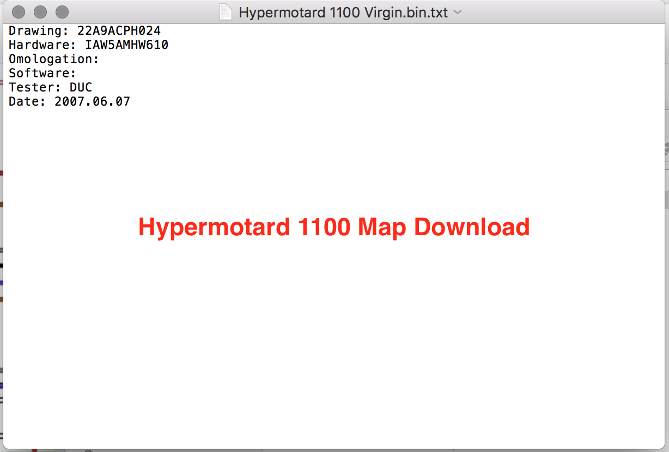Viewport: 669px width, 452px height.
Task: Click the line "Drawing: 22A9ACPH024"
Action: pyautogui.click(x=84, y=30)
